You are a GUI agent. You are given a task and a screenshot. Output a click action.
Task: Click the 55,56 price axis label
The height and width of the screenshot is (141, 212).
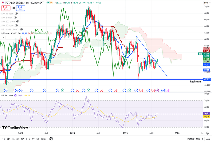[207, 48]
